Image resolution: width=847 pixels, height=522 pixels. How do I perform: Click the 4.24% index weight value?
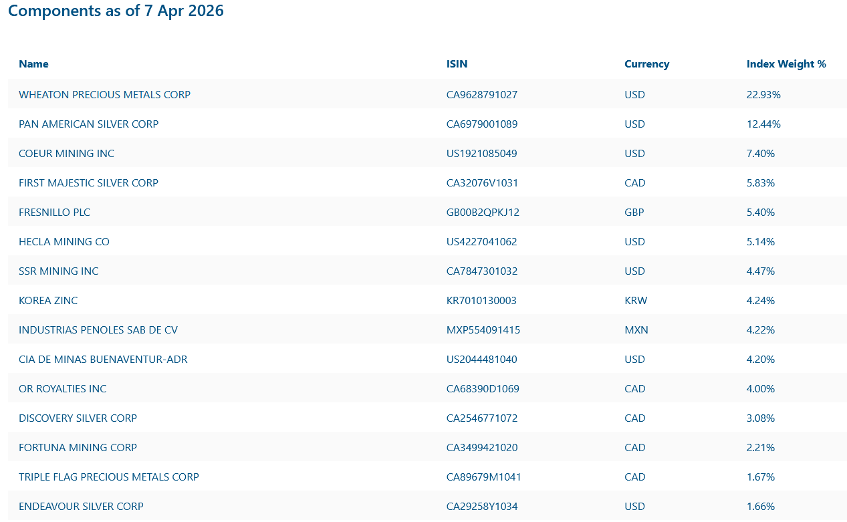[x=761, y=301]
